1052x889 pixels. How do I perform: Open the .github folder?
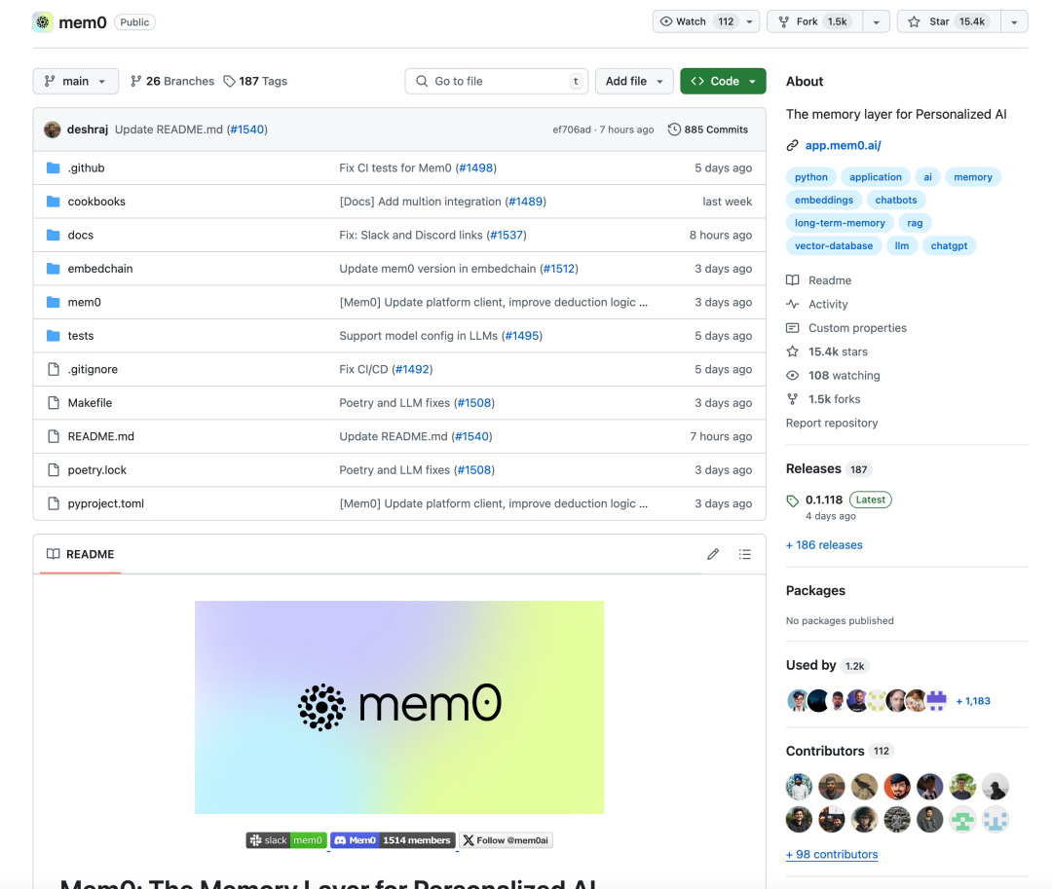[x=86, y=168]
